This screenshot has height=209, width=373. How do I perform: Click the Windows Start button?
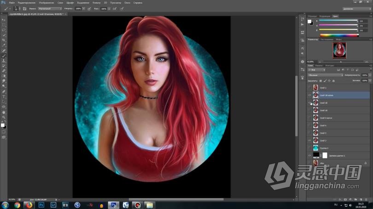(5, 205)
